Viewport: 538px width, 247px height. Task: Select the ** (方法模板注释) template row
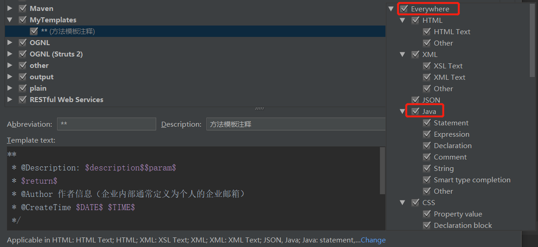coord(195,31)
